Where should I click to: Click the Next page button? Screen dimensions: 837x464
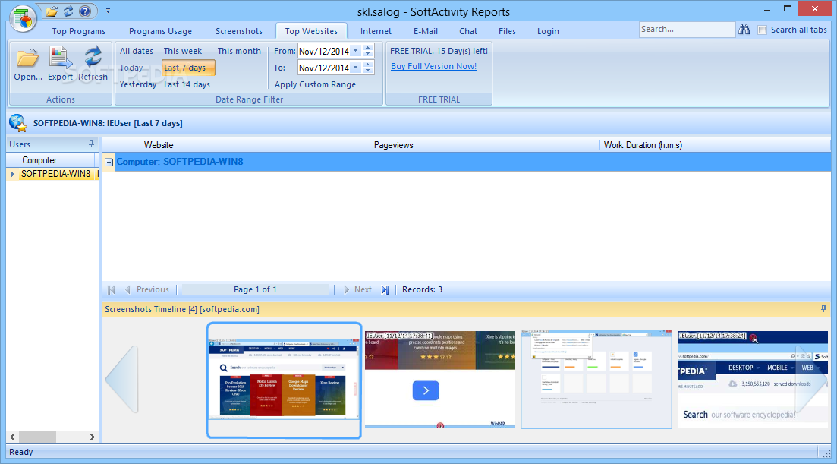point(357,290)
